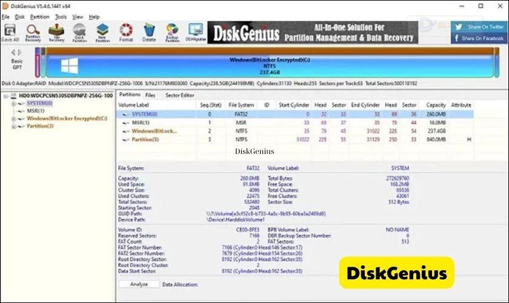Open Partition Recovery tool
The width and height of the screenshot is (509, 303).
33,33
